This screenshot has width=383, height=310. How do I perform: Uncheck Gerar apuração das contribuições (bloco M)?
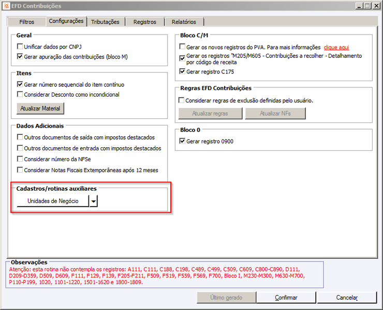pos(20,56)
